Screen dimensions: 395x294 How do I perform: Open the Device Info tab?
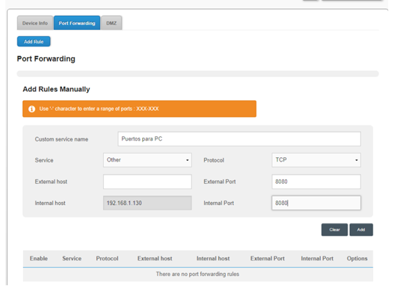(x=35, y=23)
